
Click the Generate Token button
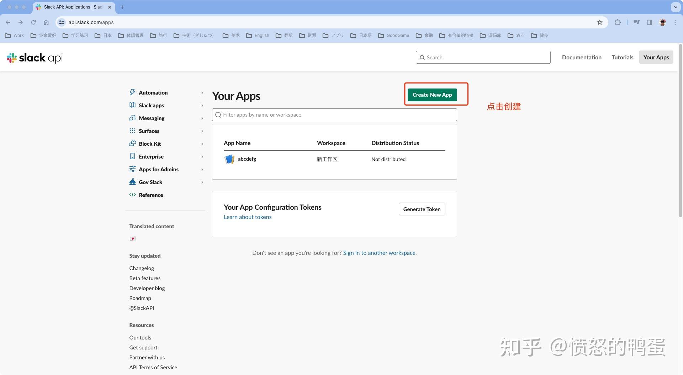tap(422, 209)
